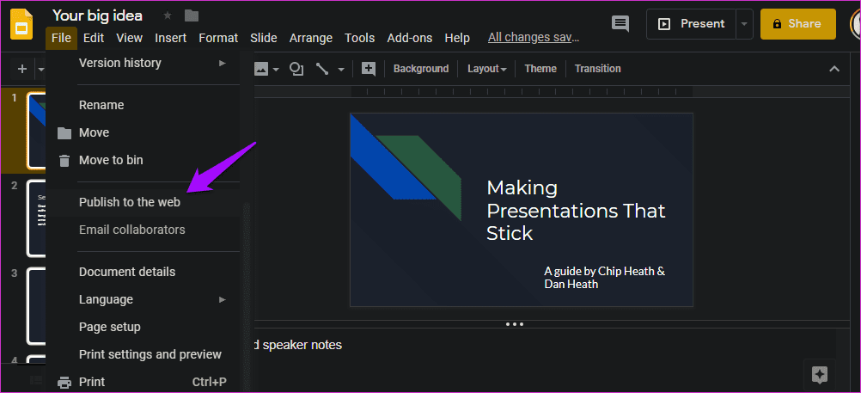Click the Explore icon at bottom right
Image resolution: width=861 pixels, height=393 pixels.
click(819, 376)
